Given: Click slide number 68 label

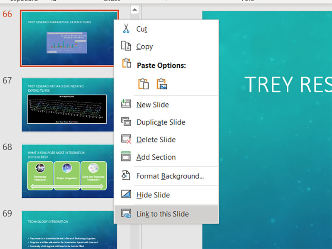Looking at the screenshot, I should 7,147.
